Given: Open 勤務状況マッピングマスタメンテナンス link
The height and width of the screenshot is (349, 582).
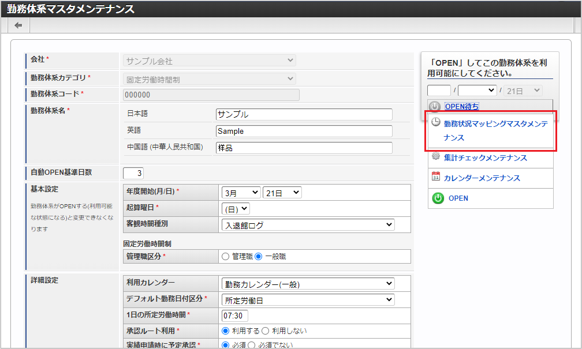Looking at the screenshot, I should pos(495,130).
